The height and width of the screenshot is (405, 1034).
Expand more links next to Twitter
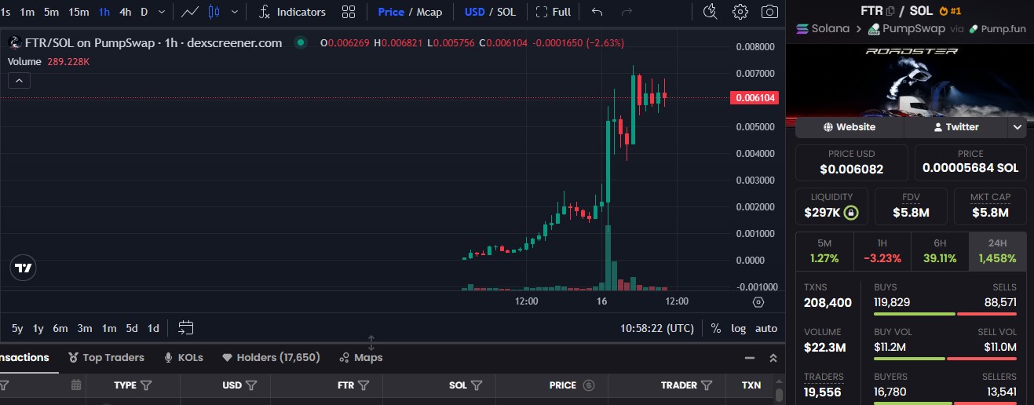pyautogui.click(x=1018, y=126)
